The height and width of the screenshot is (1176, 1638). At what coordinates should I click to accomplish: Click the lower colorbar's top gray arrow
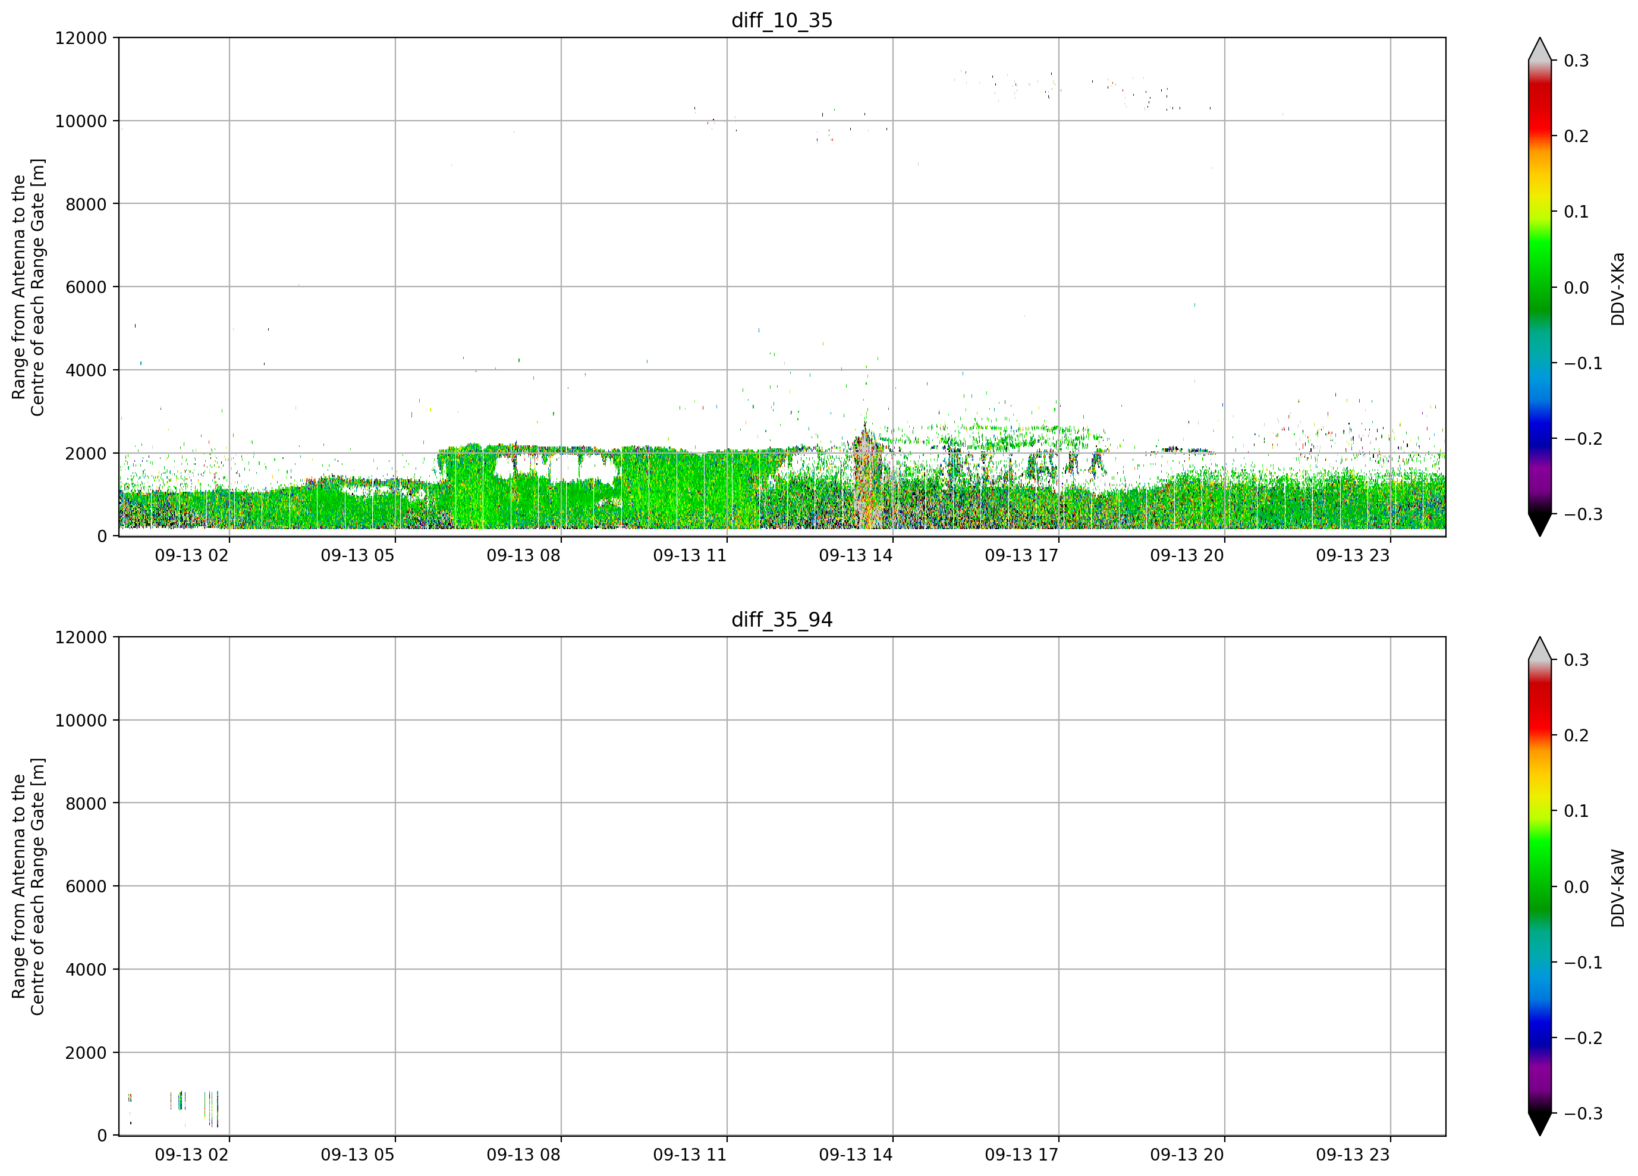[1540, 649]
